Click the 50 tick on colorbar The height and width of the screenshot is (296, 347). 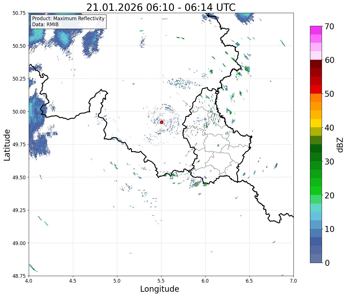(x=329, y=94)
